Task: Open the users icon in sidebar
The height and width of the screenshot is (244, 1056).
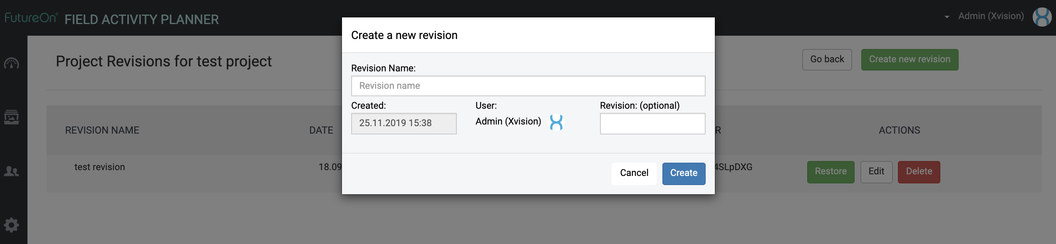Action: (12, 171)
